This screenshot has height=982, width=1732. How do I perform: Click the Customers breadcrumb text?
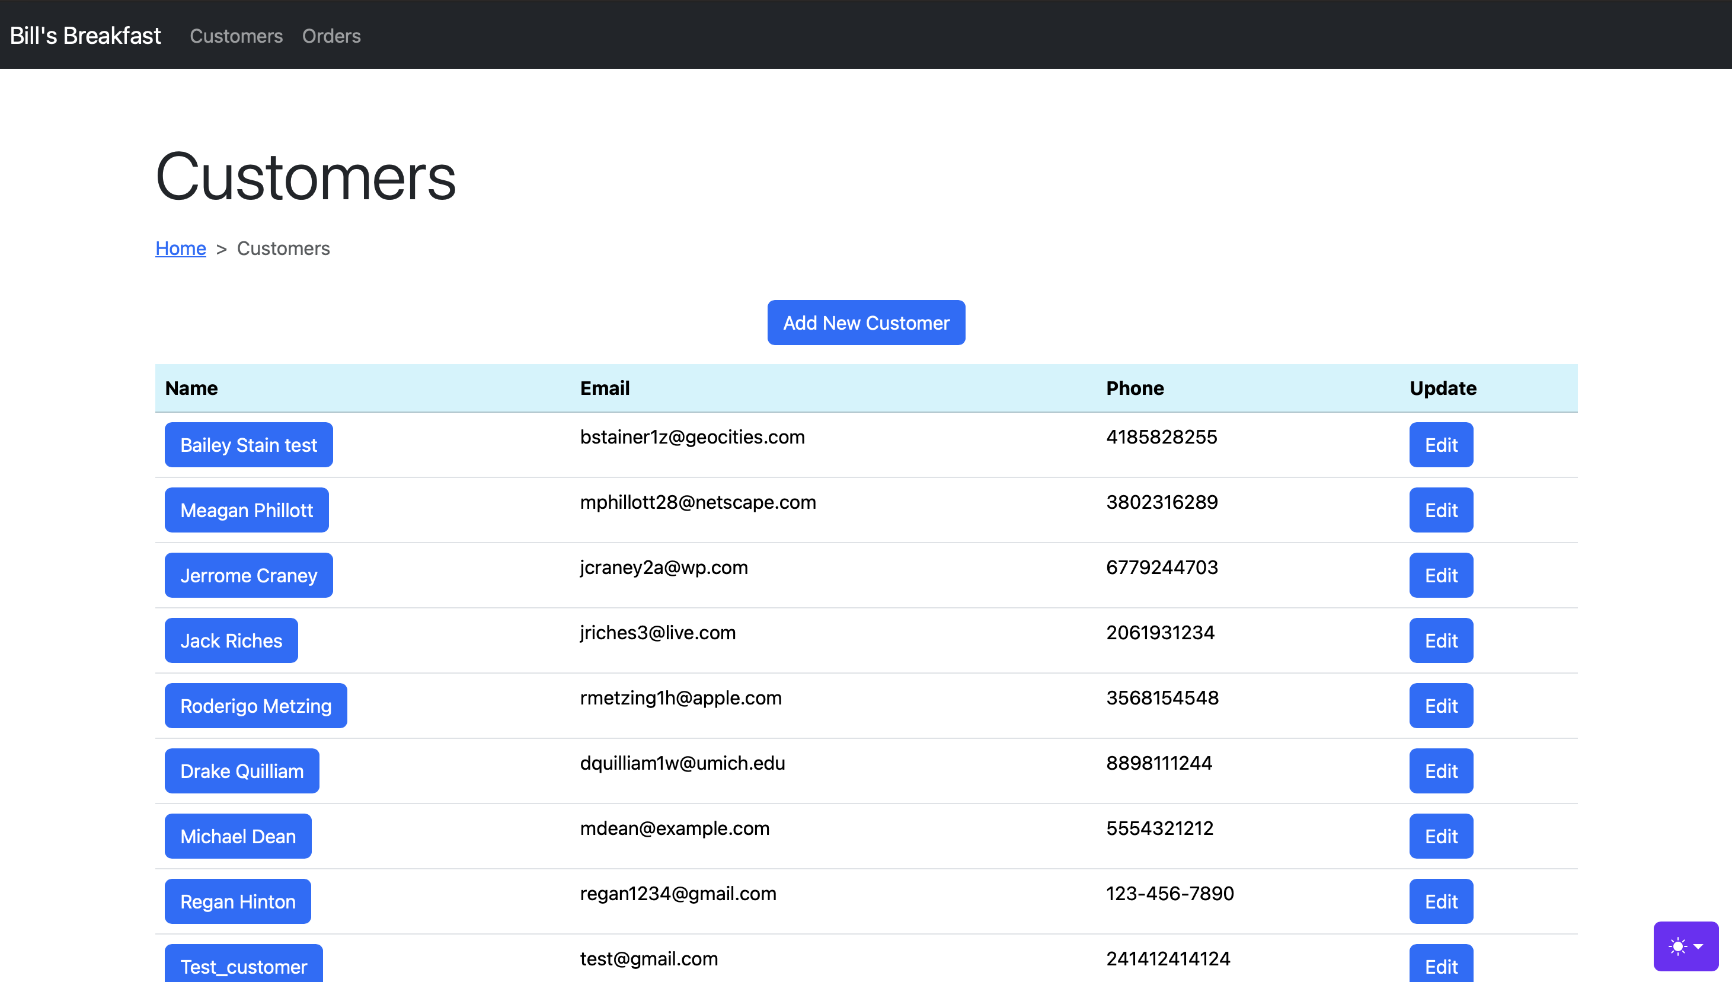283,248
